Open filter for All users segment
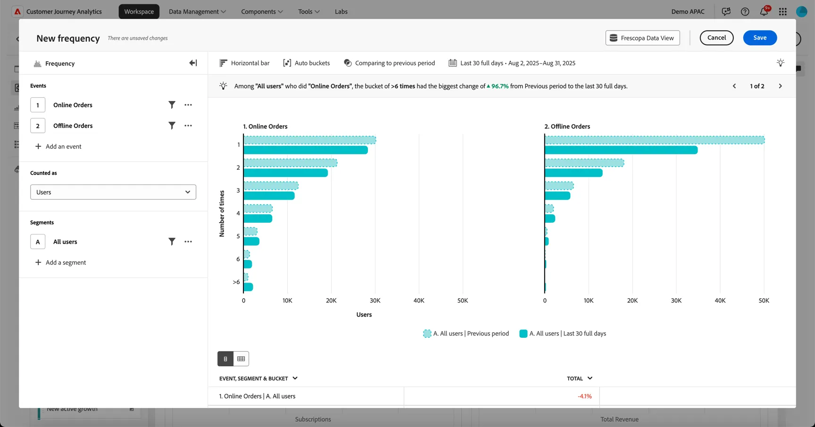 [x=172, y=242]
